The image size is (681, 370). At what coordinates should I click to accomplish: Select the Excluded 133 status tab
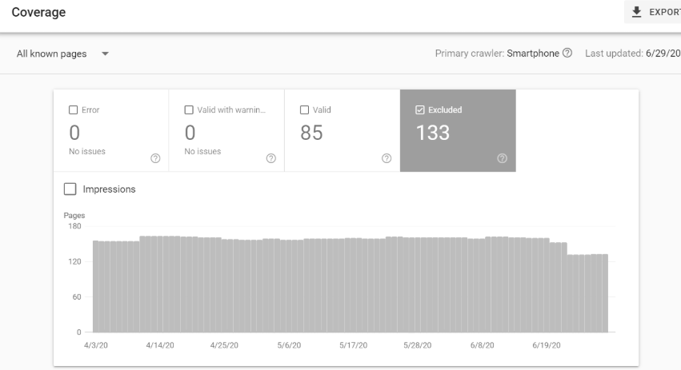[x=458, y=131]
